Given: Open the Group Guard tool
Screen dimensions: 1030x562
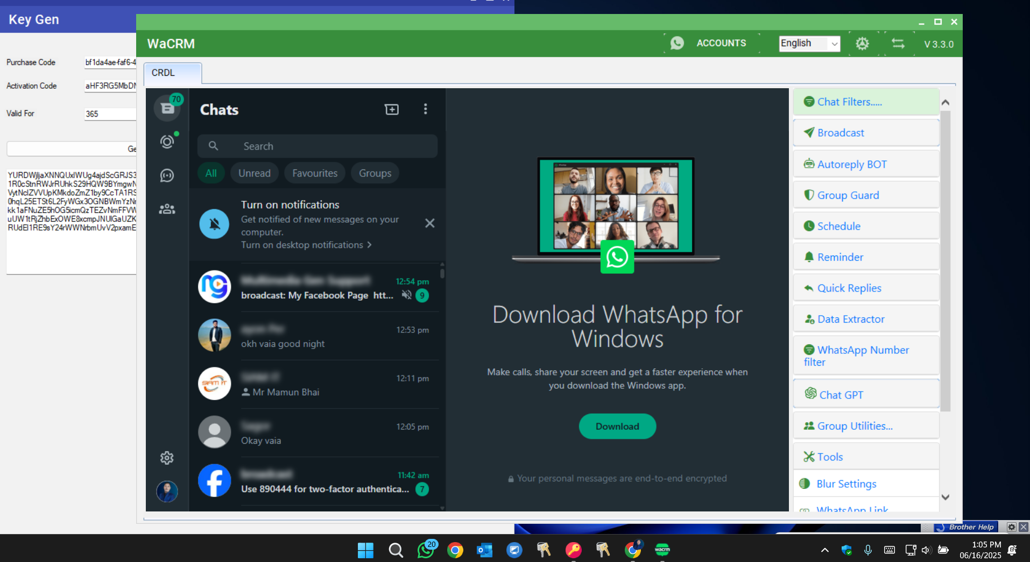Looking at the screenshot, I should 866,195.
